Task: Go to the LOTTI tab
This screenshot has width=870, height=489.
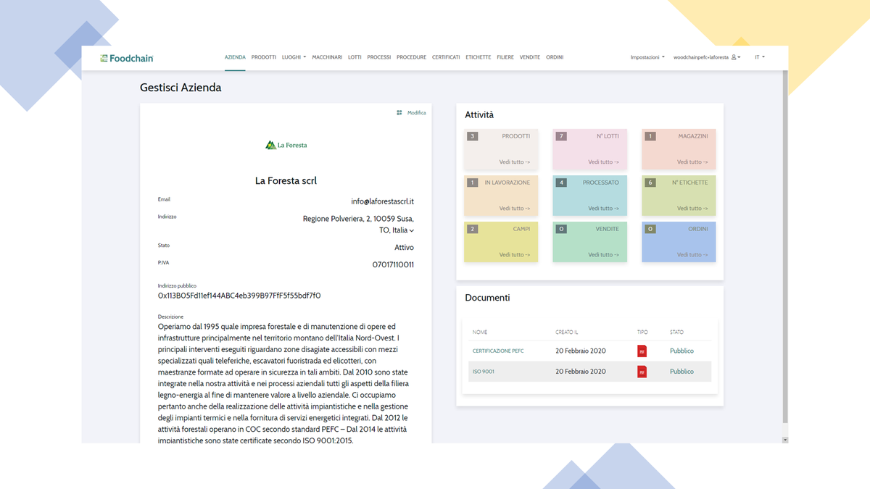Action: [x=355, y=57]
